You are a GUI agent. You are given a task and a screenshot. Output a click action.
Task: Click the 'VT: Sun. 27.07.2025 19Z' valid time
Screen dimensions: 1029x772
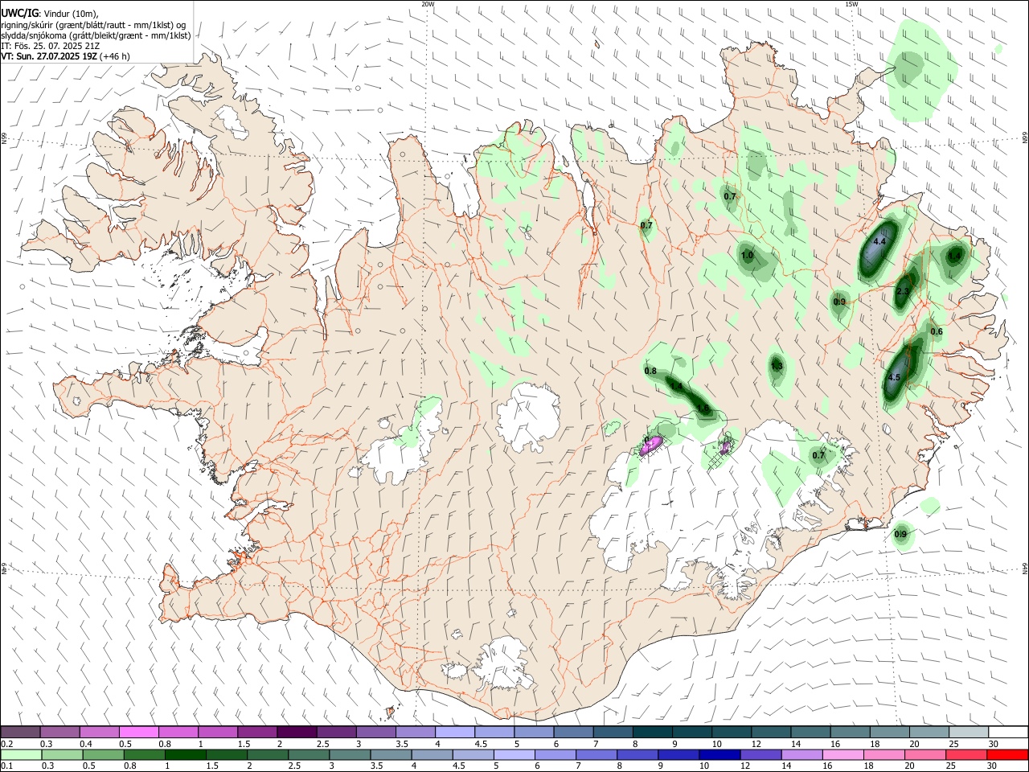pos(49,56)
